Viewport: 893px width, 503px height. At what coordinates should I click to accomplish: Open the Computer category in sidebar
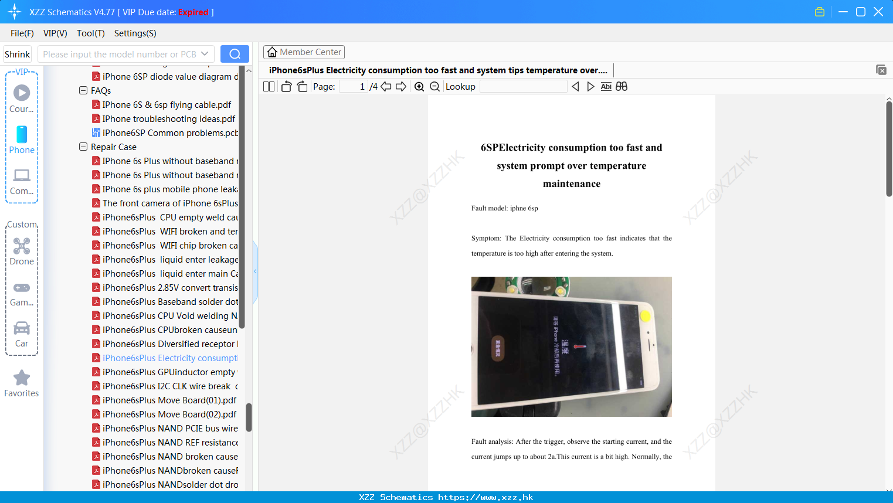click(x=22, y=181)
